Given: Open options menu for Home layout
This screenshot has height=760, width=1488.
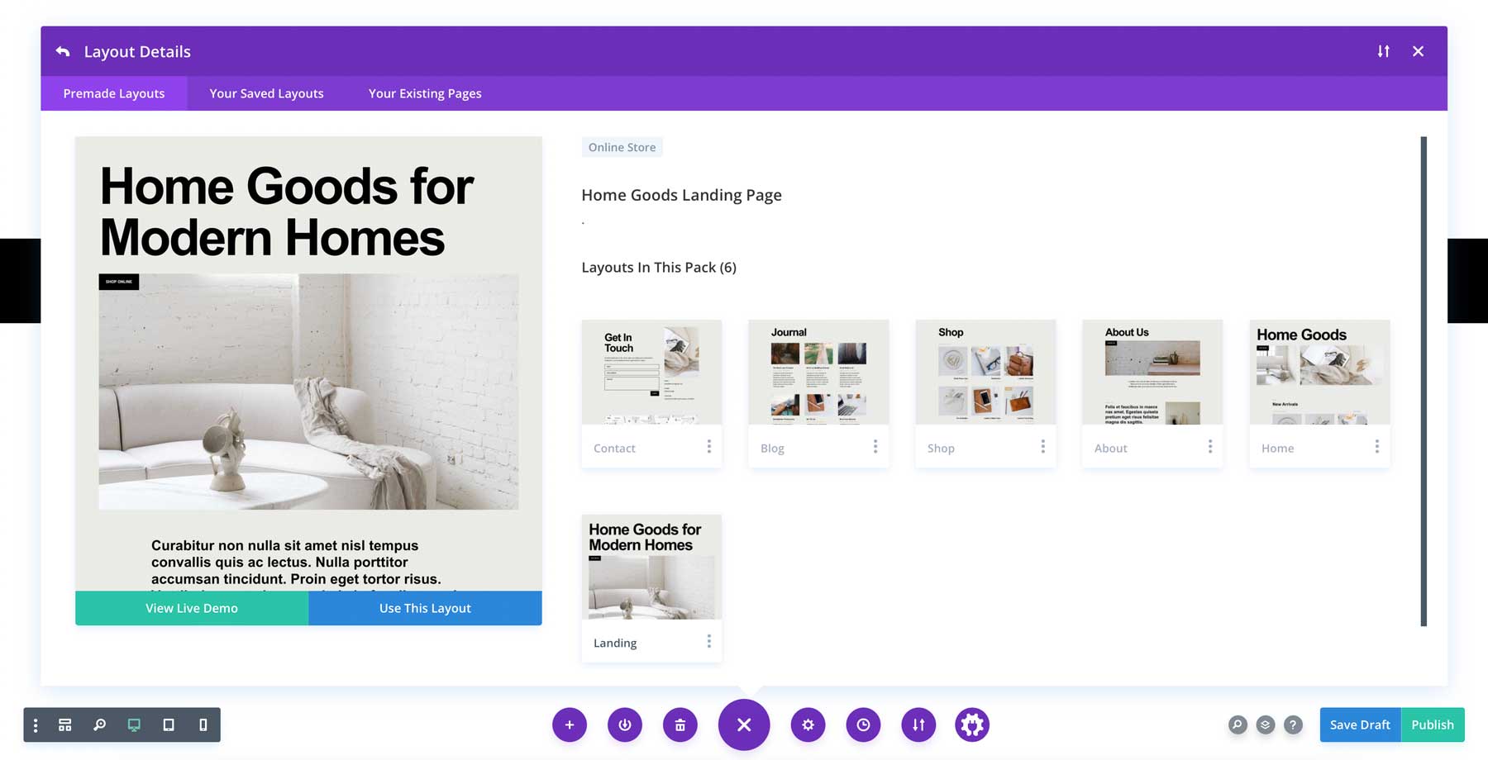Looking at the screenshot, I should pos(1376,446).
